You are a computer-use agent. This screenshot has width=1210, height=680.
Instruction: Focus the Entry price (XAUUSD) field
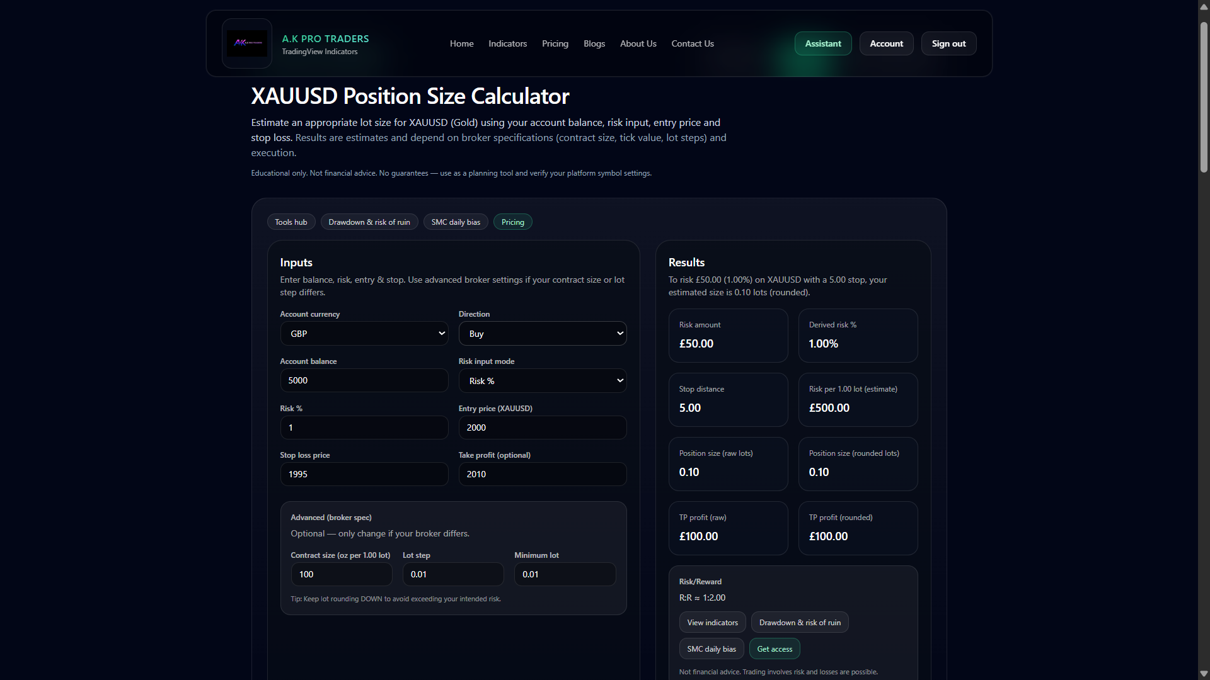(x=542, y=428)
